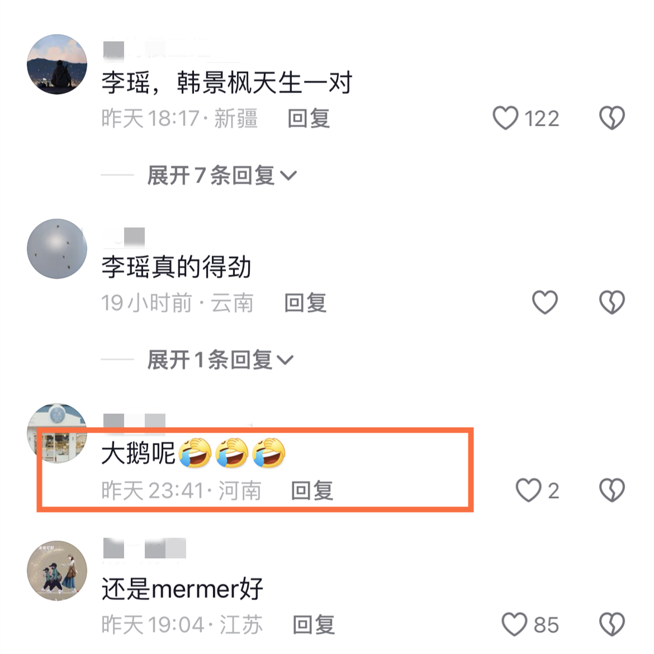Dislike the 还是mermer好 comment

[x=612, y=624]
